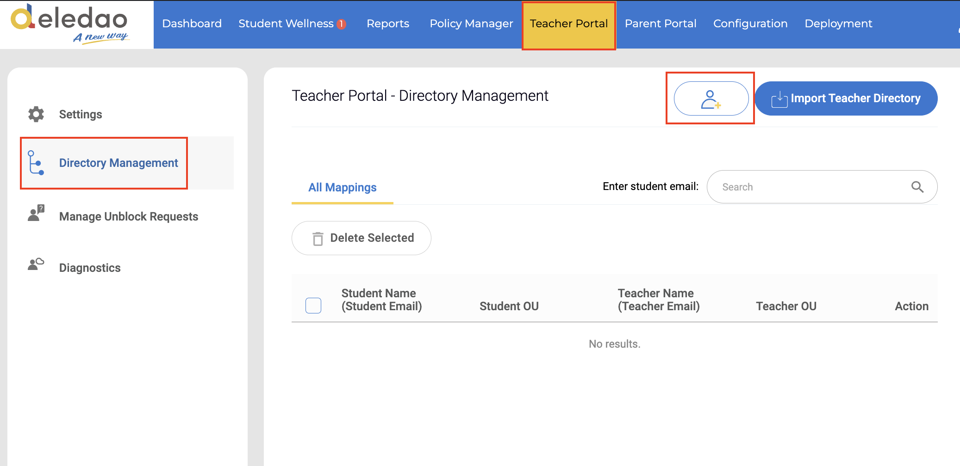Click the Student OU column header
Image resolution: width=960 pixels, height=466 pixels.
tap(509, 306)
